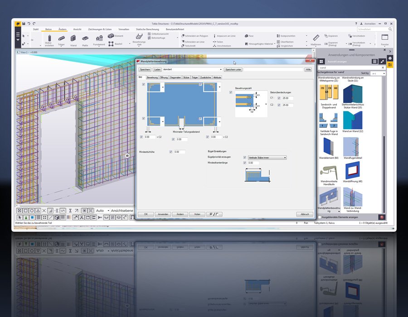The height and width of the screenshot is (317, 408).
Task: Click the Save icon in title bar
Action: point(24,24)
